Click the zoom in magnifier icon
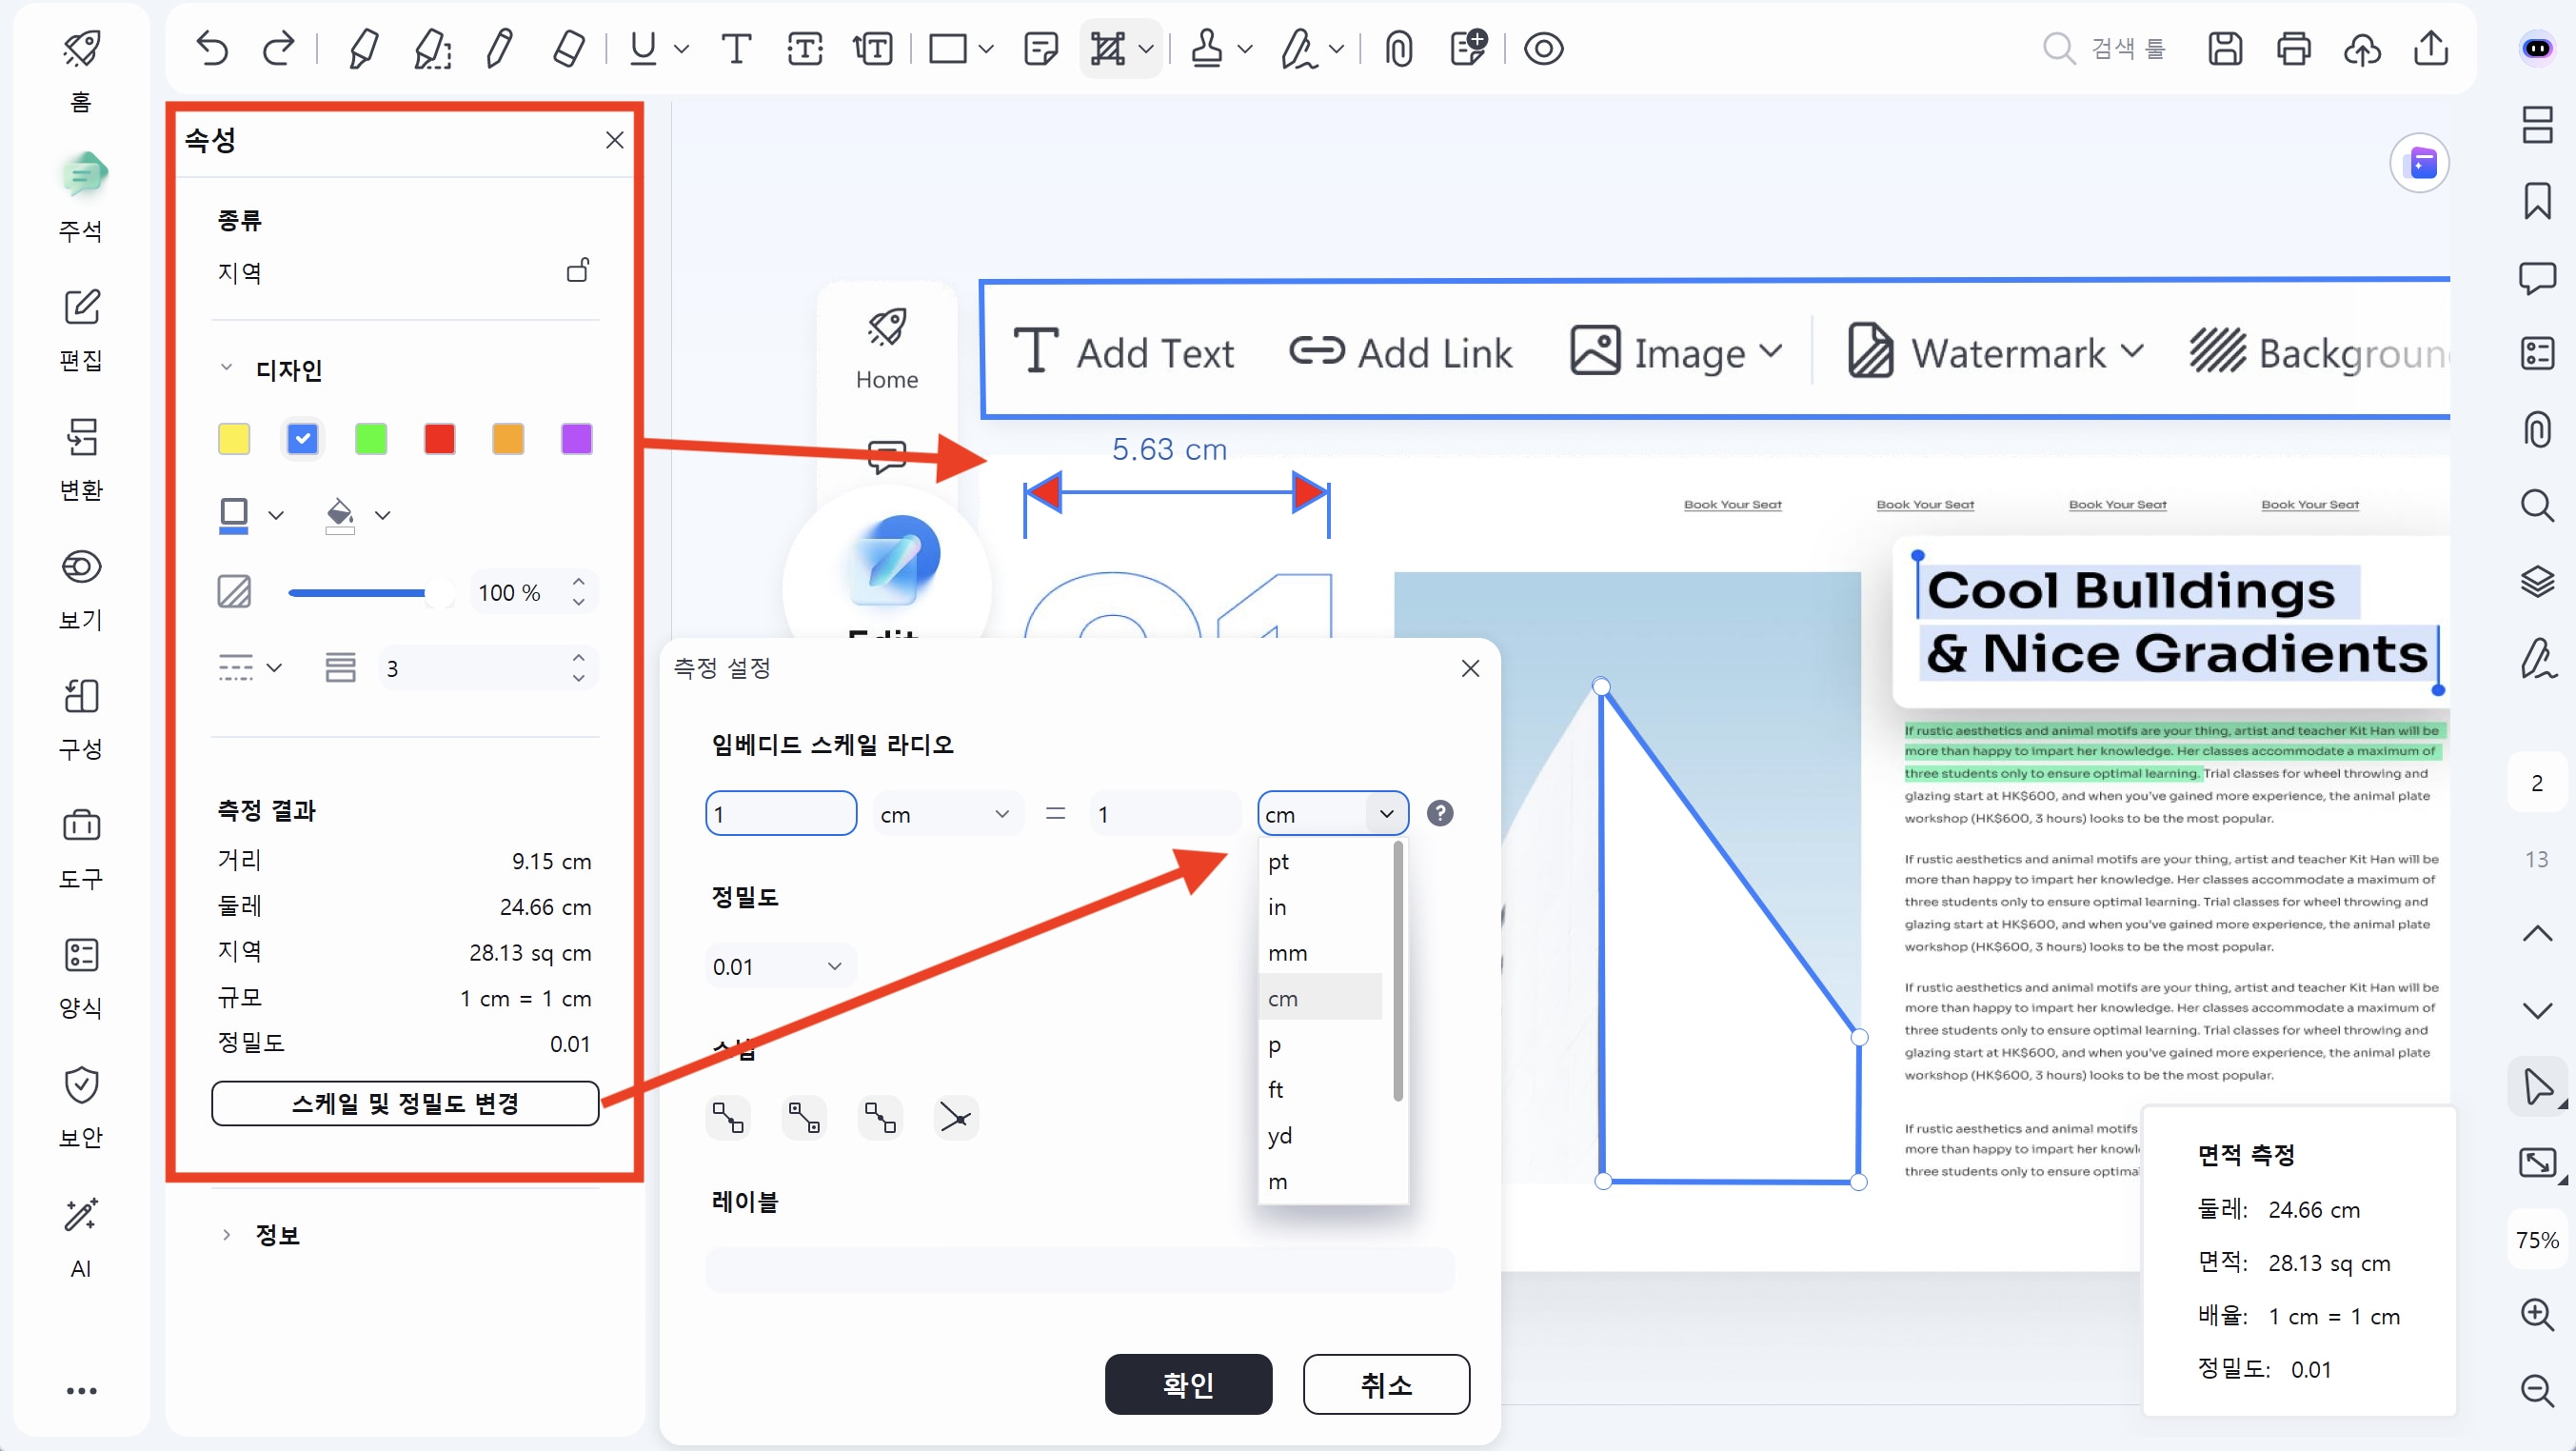 [2537, 1314]
